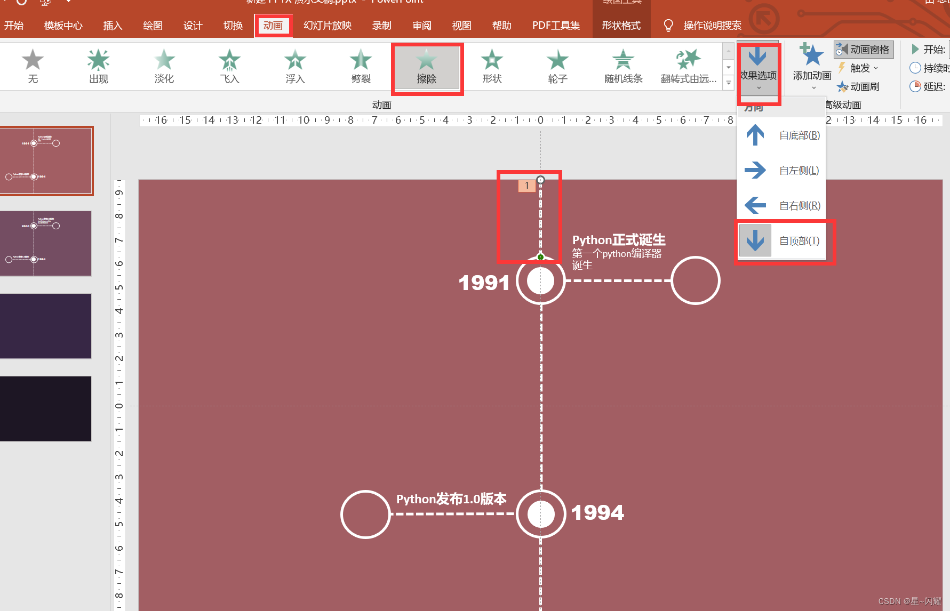Open the 效果选项 (Effect Options) dropdown

[758, 68]
